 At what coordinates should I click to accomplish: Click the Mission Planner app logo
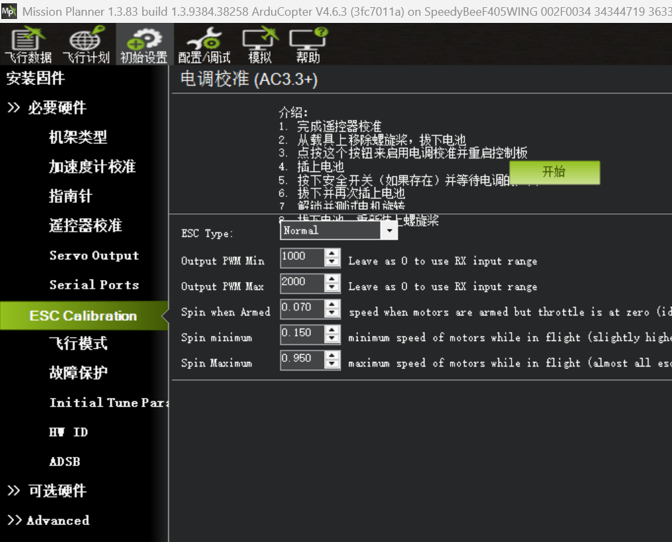tap(9, 11)
